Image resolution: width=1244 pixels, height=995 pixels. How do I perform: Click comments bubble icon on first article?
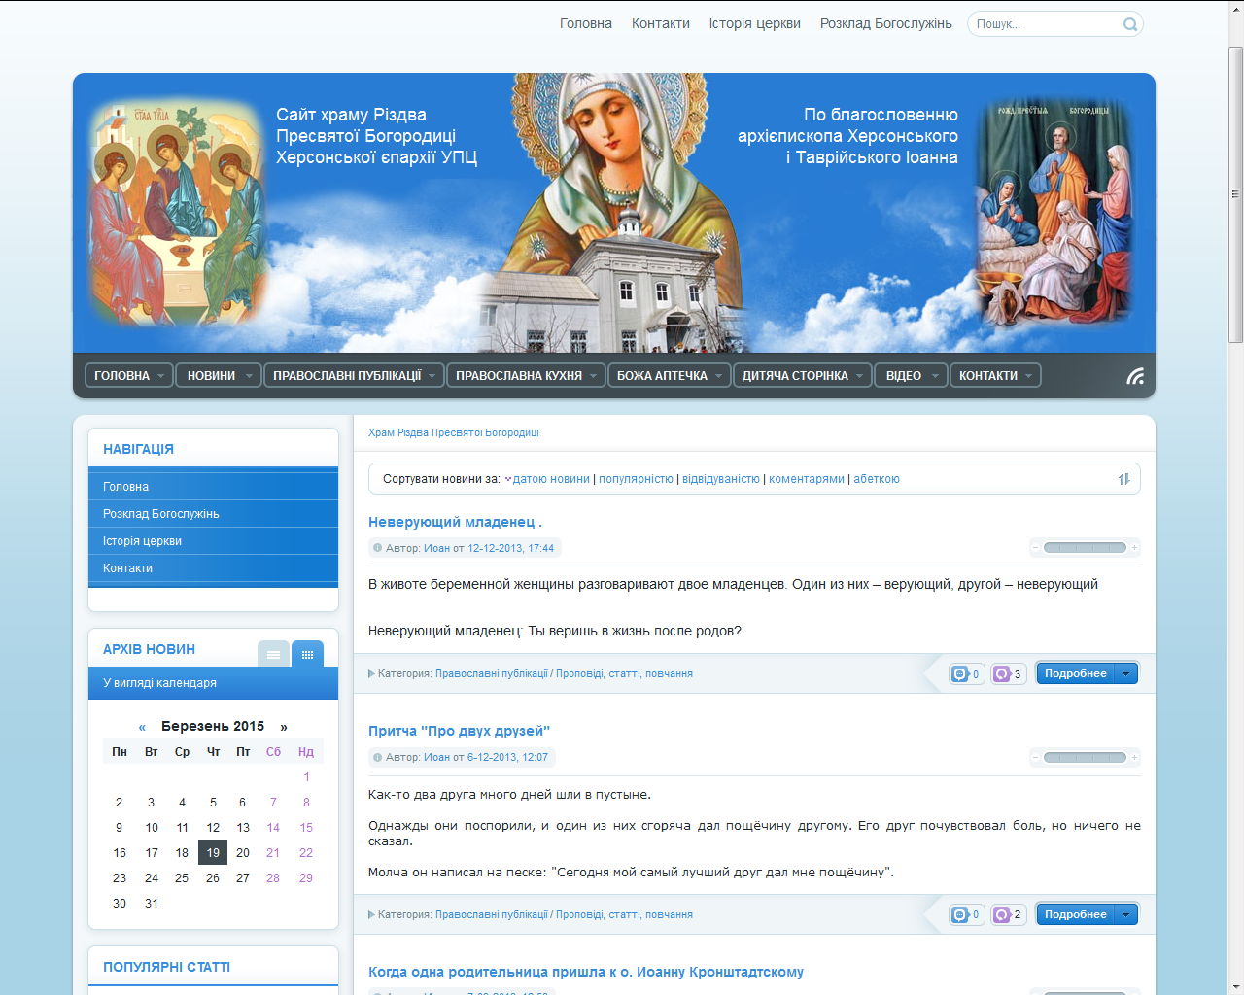pos(961,674)
